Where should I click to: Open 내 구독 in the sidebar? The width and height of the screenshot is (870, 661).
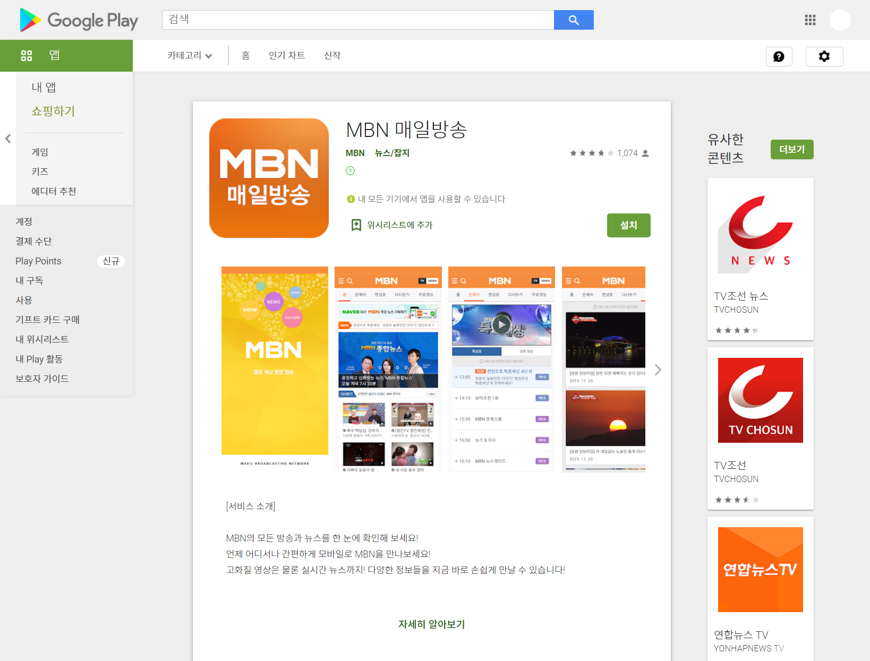click(x=29, y=280)
